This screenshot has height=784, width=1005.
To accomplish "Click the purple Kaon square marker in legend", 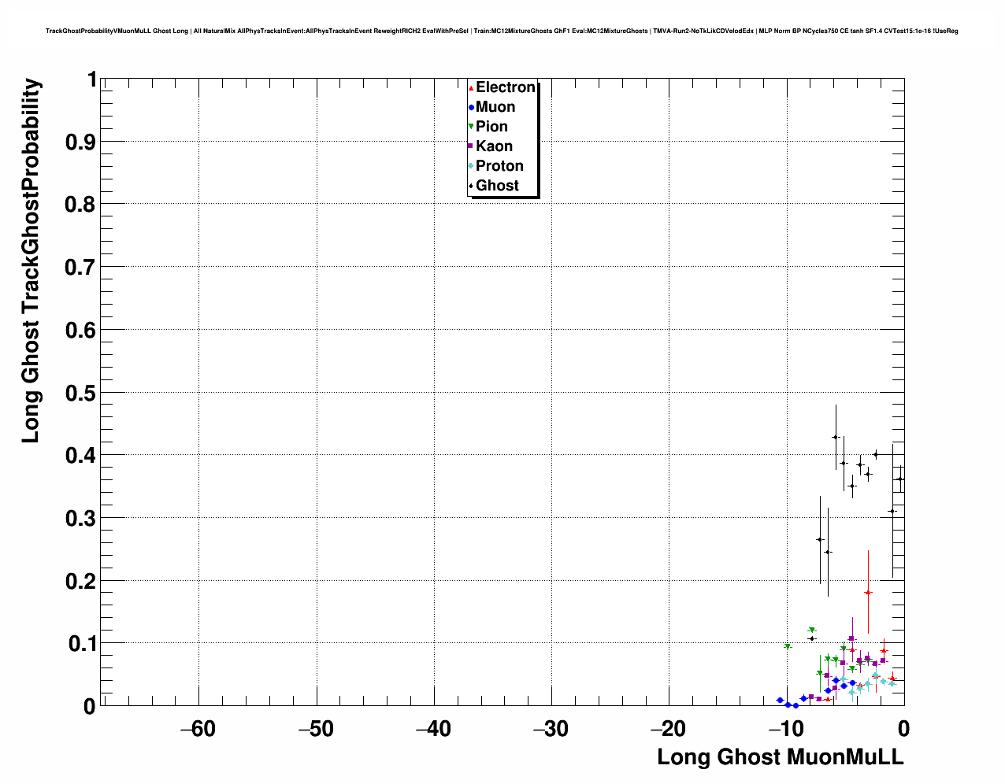I will (x=471, y=146).
